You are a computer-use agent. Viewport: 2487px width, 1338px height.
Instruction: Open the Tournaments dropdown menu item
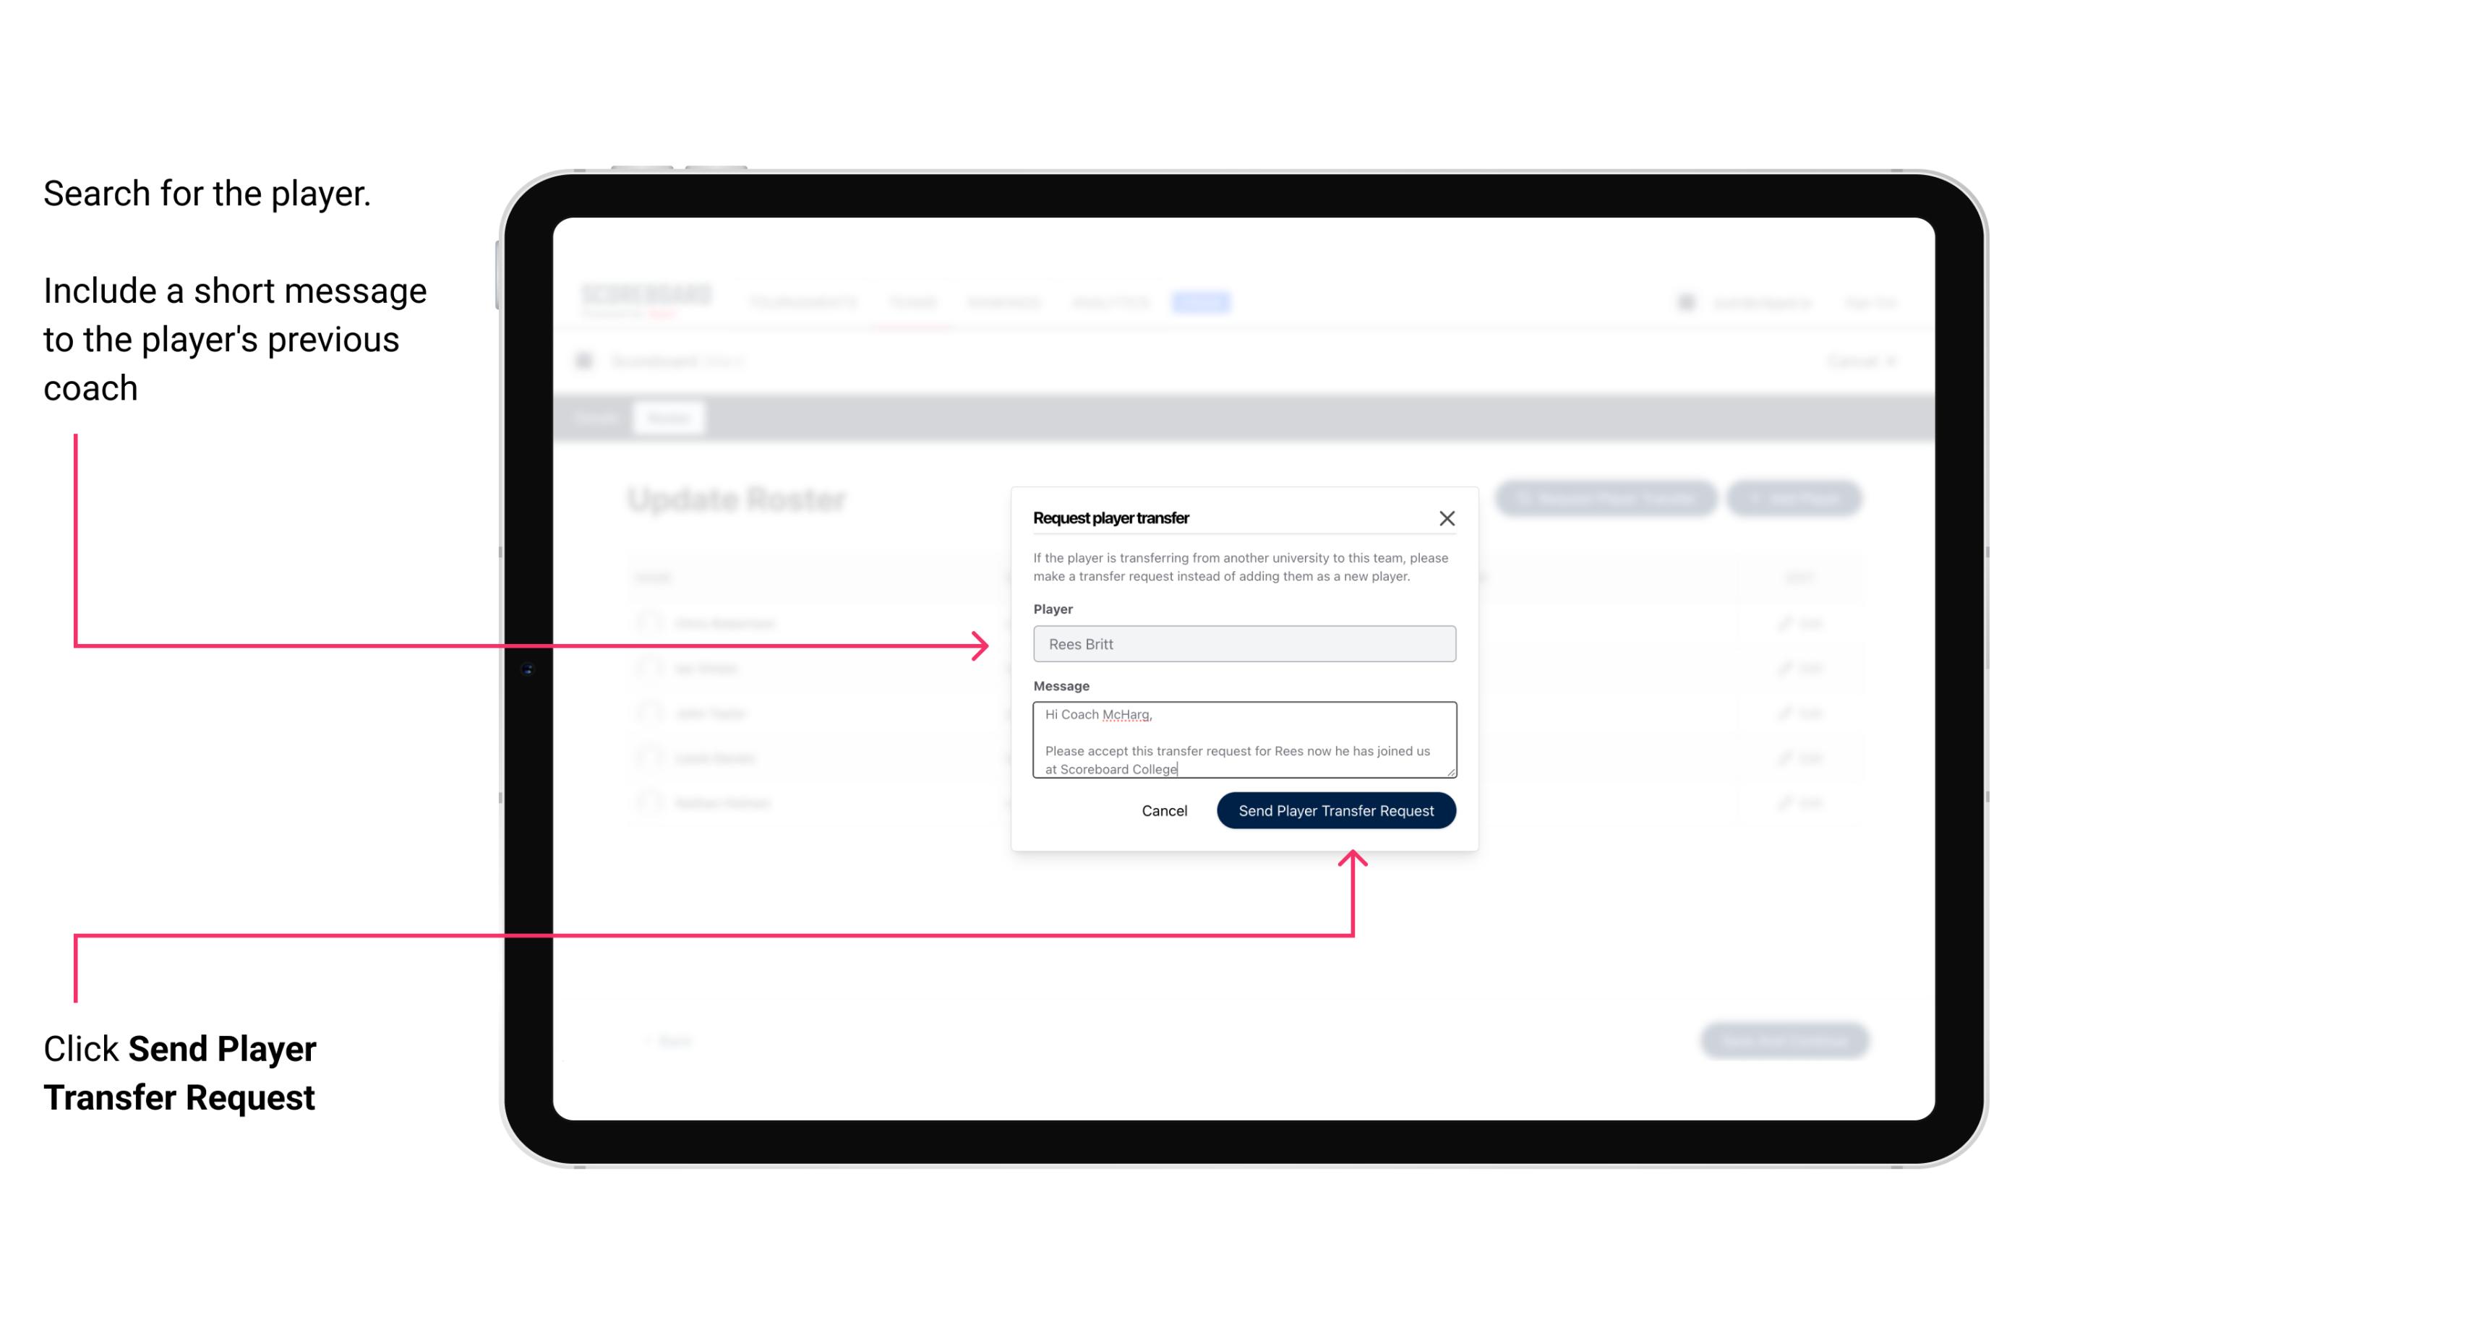coord(806,301)
